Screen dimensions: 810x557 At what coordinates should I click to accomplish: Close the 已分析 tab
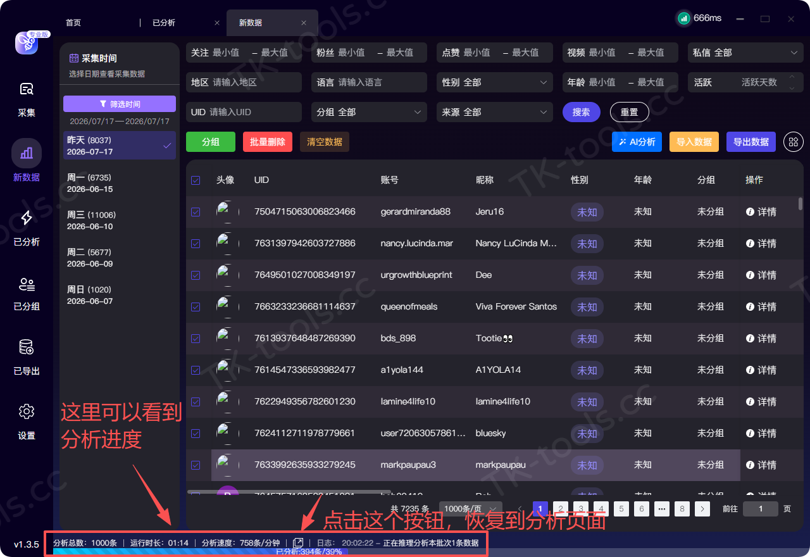pos(217,22)
